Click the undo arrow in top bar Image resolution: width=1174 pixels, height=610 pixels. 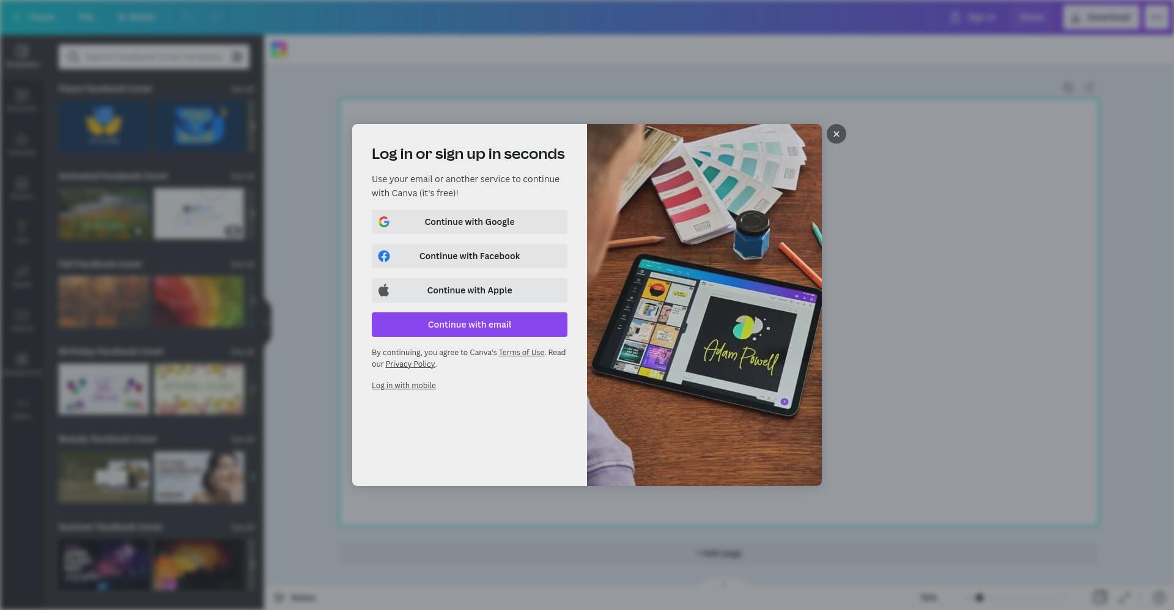[188, 17]
